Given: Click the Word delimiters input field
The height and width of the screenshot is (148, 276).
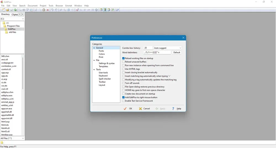Looking at the screenshot, I should [x=157, y=53].
